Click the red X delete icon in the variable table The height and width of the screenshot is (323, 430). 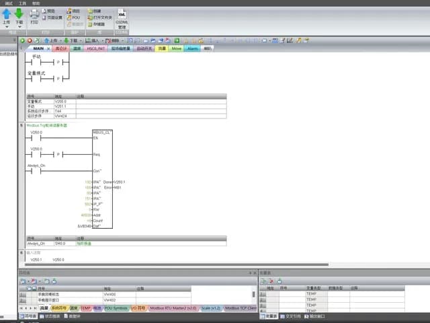pyautogui.click(x=271, y=281)
